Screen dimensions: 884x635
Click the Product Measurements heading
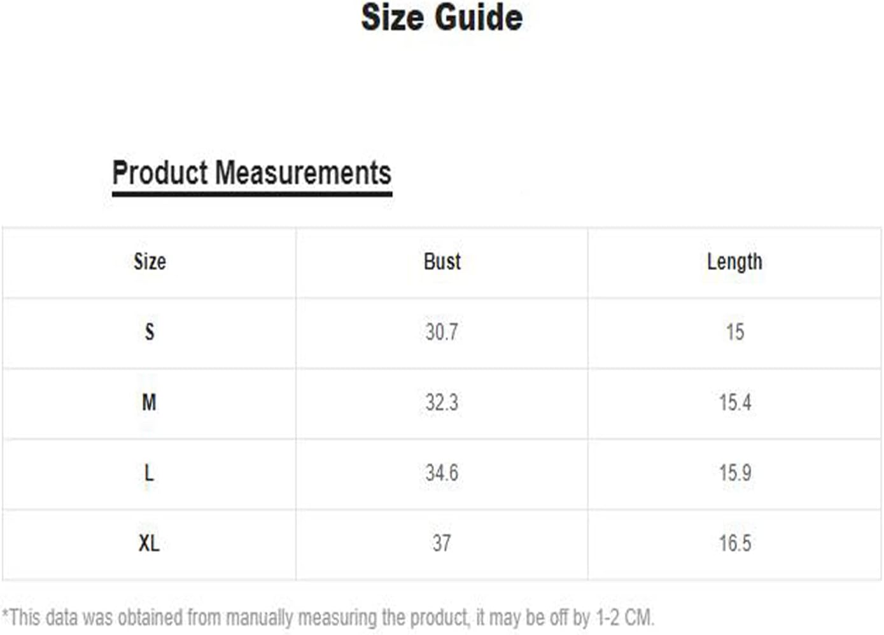(251, 173)
